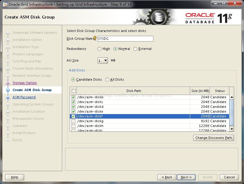Click the Status column header
The image size is (244, 184).
coord(219,91)
